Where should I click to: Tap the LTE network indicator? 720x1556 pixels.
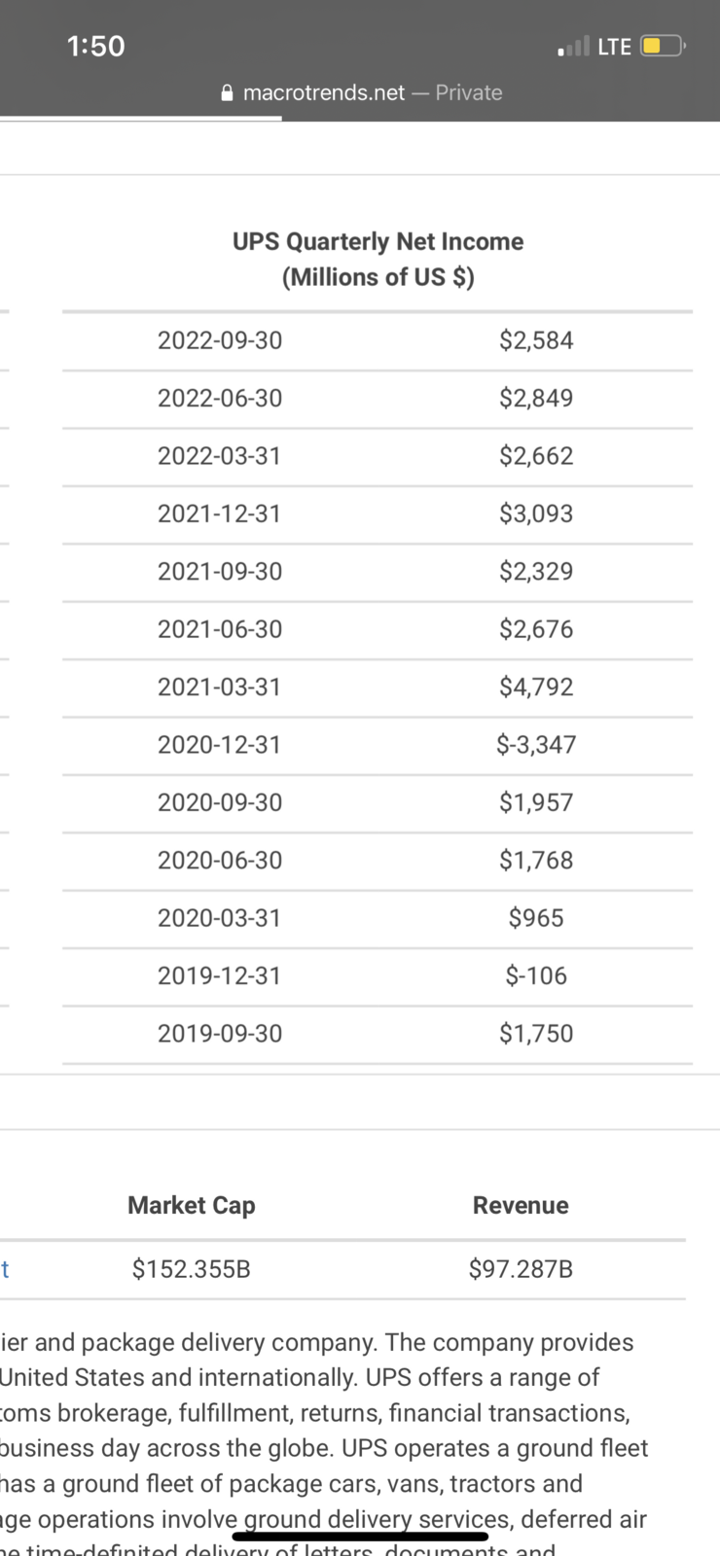click(x=615, y=46)
